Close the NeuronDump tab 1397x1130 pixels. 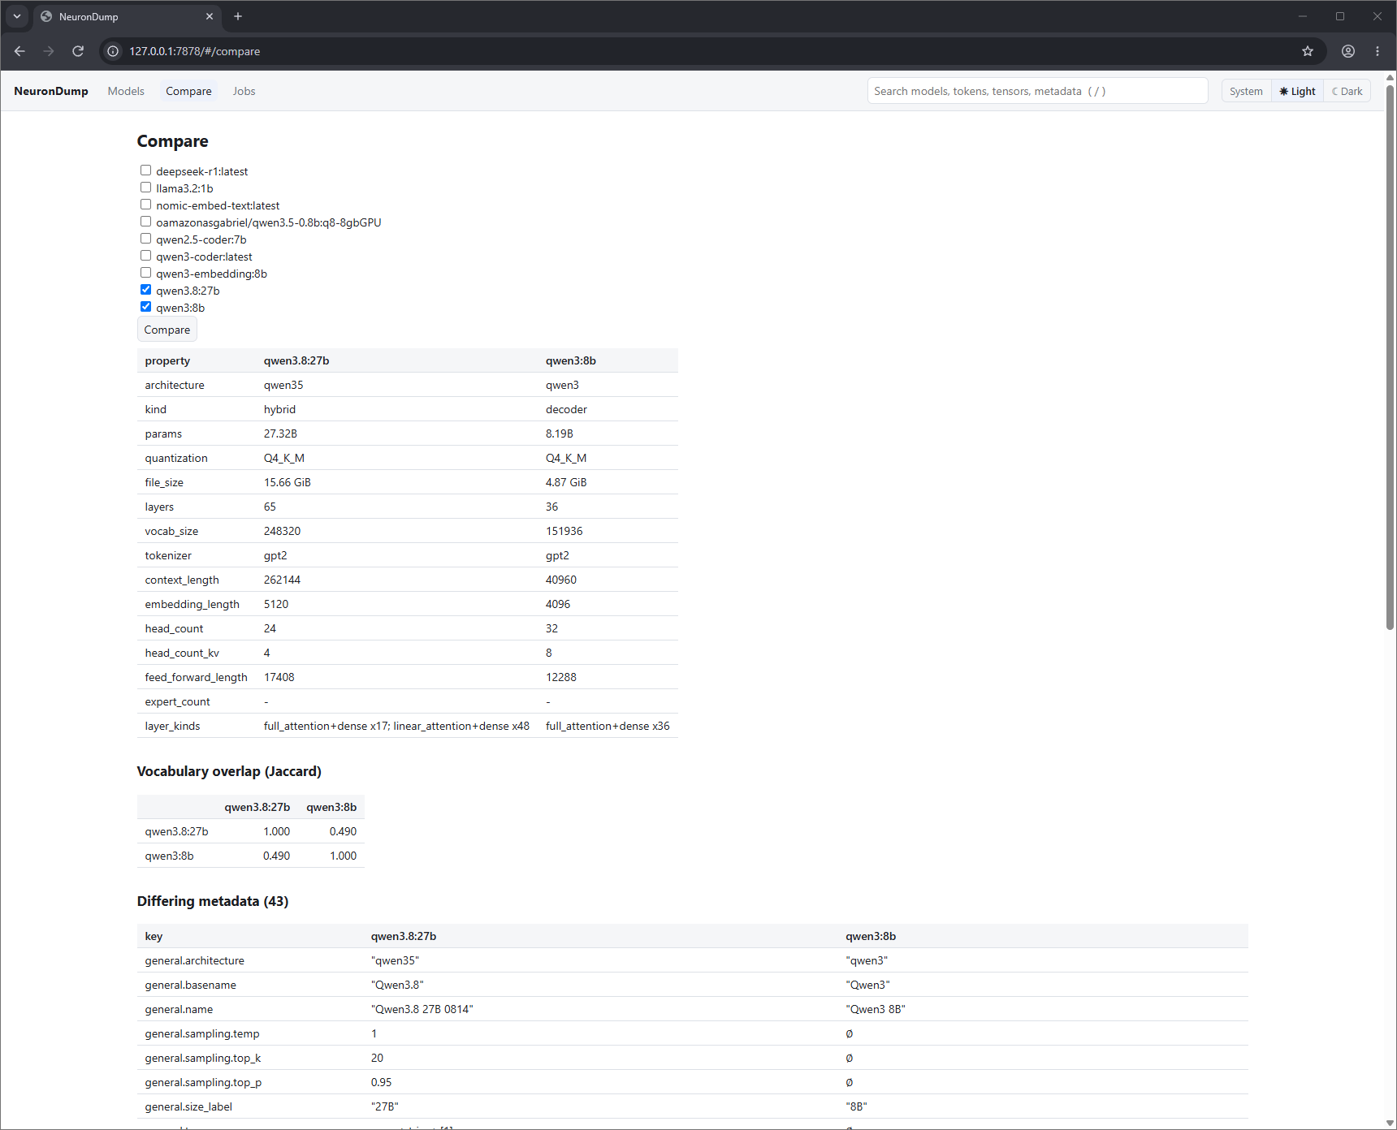coord(210,16)
